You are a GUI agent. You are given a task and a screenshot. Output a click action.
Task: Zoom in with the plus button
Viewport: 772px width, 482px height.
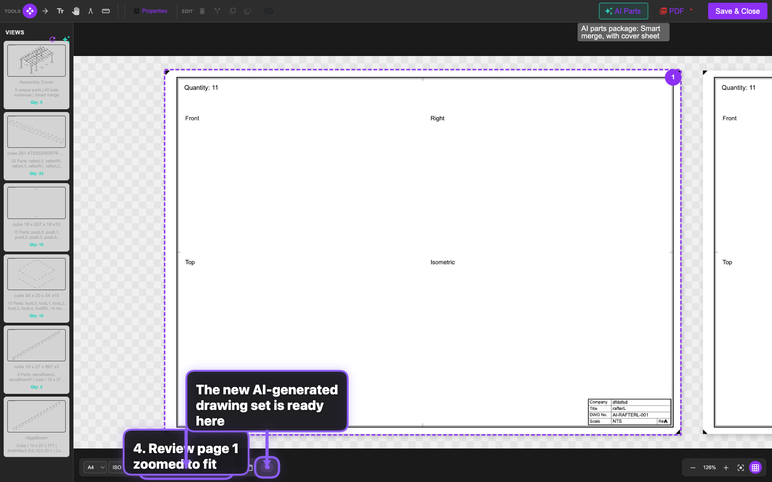pos(726,467)
